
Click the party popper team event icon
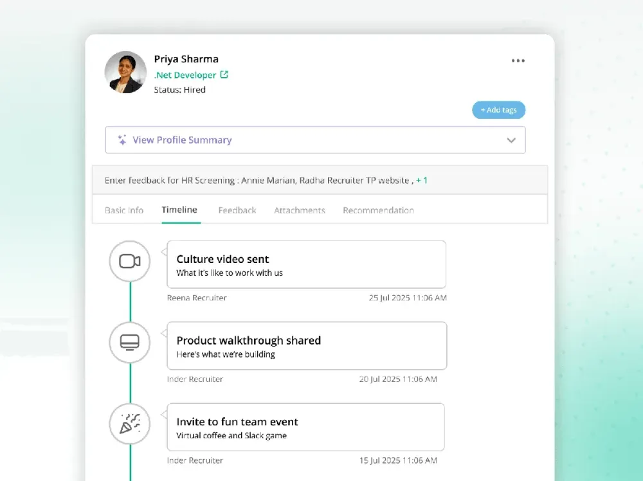point(130,424)
